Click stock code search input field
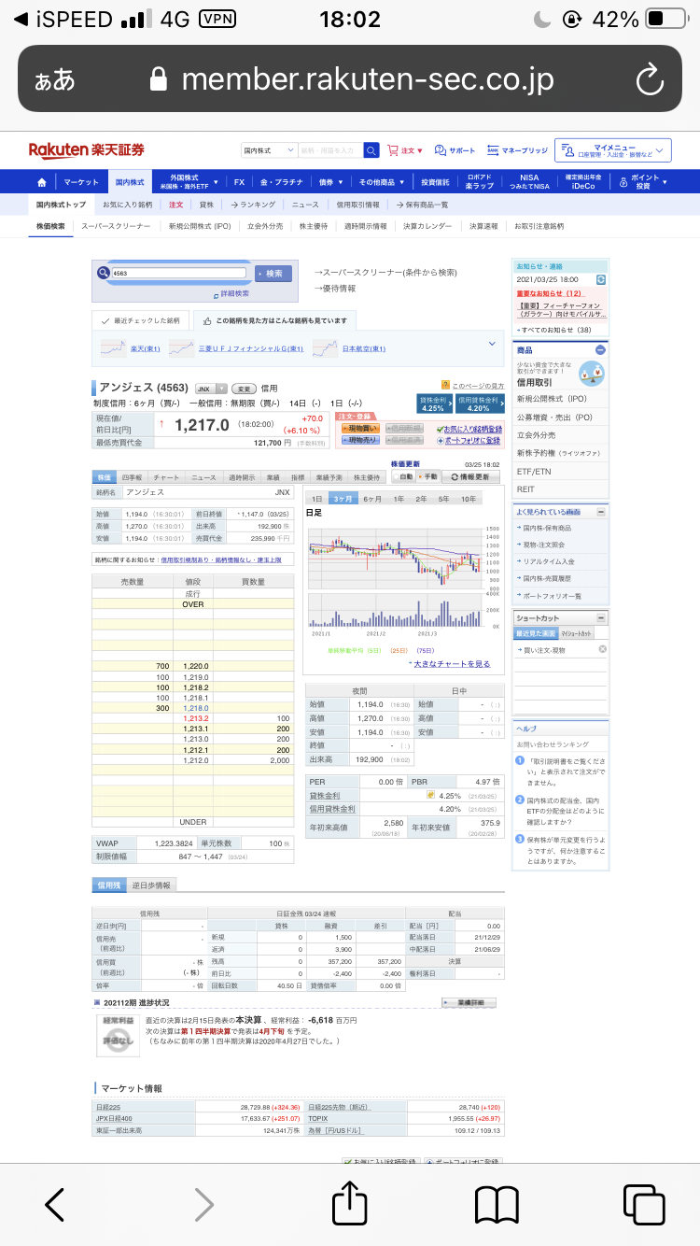The image size is (700, 1246). (x=177, y=274)
